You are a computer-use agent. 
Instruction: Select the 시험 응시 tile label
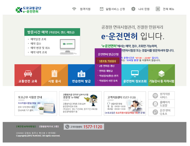pos(55,81)
